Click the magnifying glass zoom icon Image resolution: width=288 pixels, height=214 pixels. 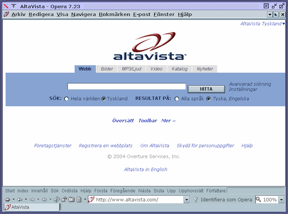258,199
